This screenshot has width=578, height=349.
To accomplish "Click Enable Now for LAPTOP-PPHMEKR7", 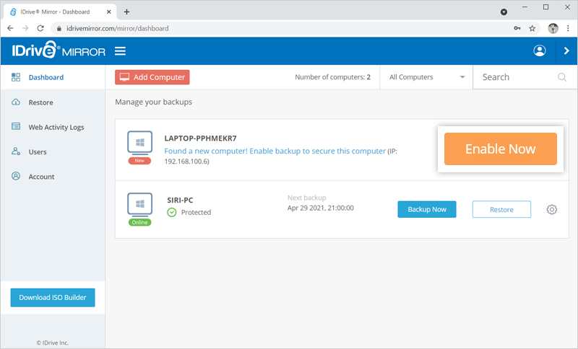I will [500, 149].
